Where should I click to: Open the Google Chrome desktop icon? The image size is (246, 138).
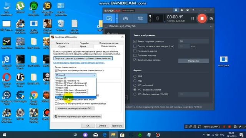click(34, 98)
